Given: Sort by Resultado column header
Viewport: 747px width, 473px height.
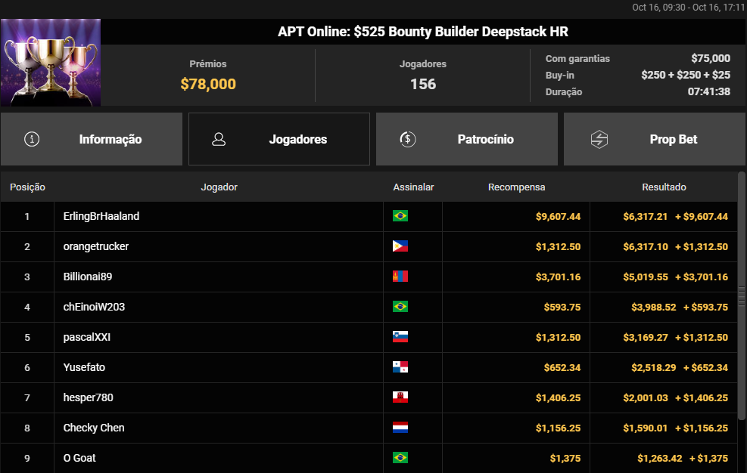Looking at the screenshot, I should [x=664, y=187].
